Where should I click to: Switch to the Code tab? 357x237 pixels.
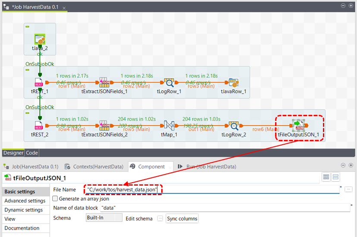pos(31,153)
